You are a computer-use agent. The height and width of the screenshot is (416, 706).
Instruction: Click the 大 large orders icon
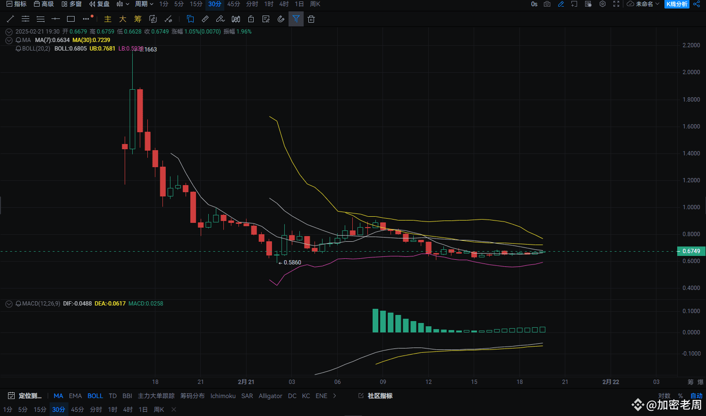[123, 19]
